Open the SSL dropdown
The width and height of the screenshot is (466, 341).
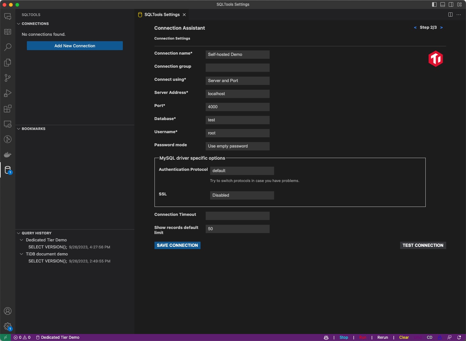pyautogui.click(x=242, y=195)
